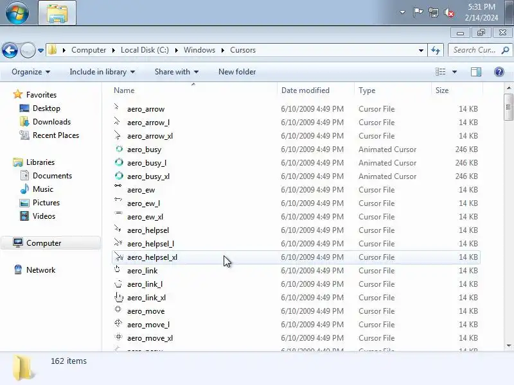Show the preview pane
Image resolution: width=514 pixels, height=385 pixels.
pos(476,72)
